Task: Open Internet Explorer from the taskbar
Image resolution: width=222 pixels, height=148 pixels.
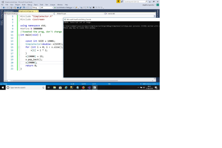Action: pos(66,88)
